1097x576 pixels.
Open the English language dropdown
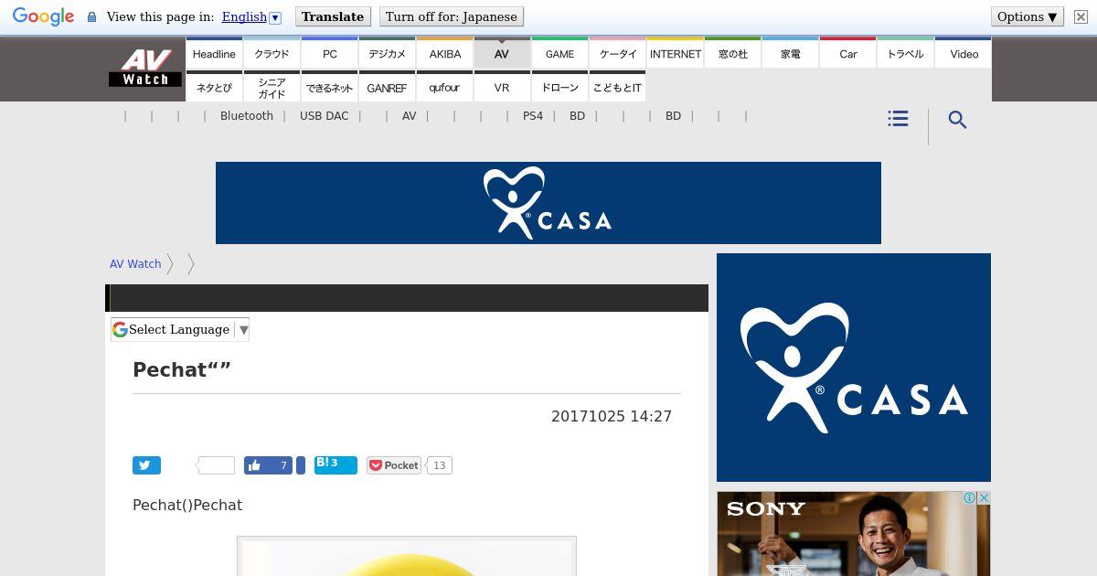[x=251, y=16]
